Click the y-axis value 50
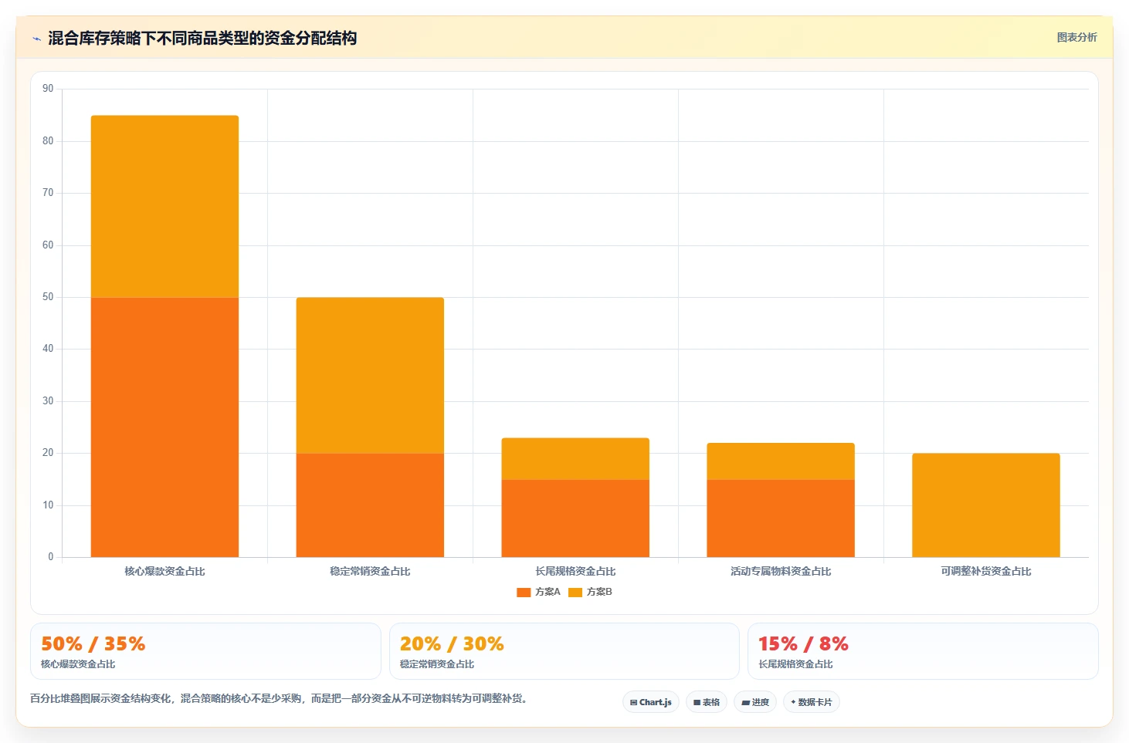This screenshot has width=1129, height=743. [x=48, y=297]
